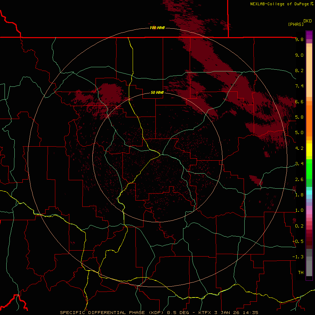
Task: Click the 50 NMI range ring label
Action: [x=157, y=92]
